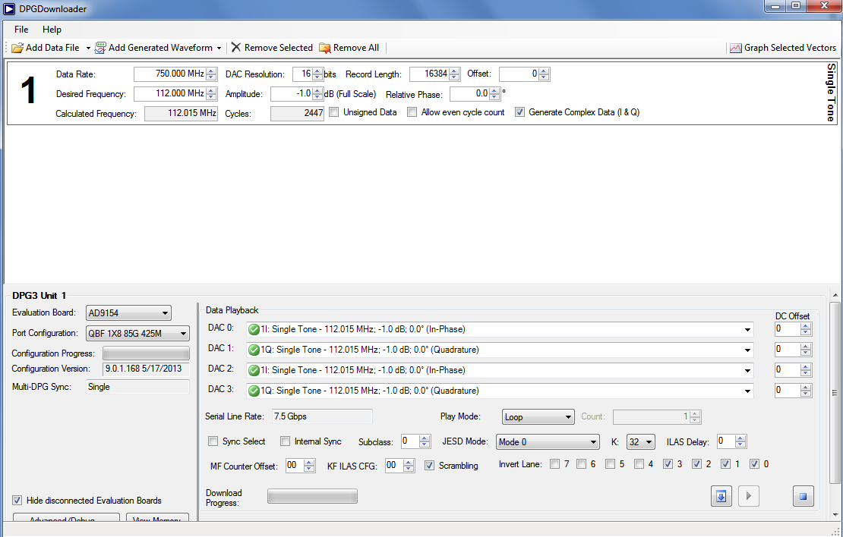Click the Add Data File folder icon
843x537 pixels.
coord(17,48)
